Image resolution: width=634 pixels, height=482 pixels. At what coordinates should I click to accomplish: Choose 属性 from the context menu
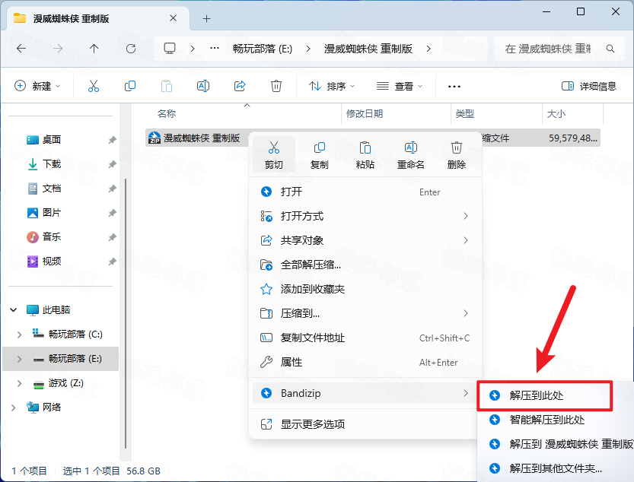point(365,362)
